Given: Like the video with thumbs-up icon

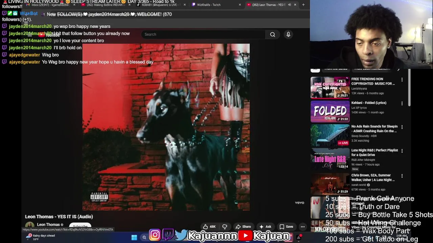Looking at the screenshot, I should coord(209,227).
